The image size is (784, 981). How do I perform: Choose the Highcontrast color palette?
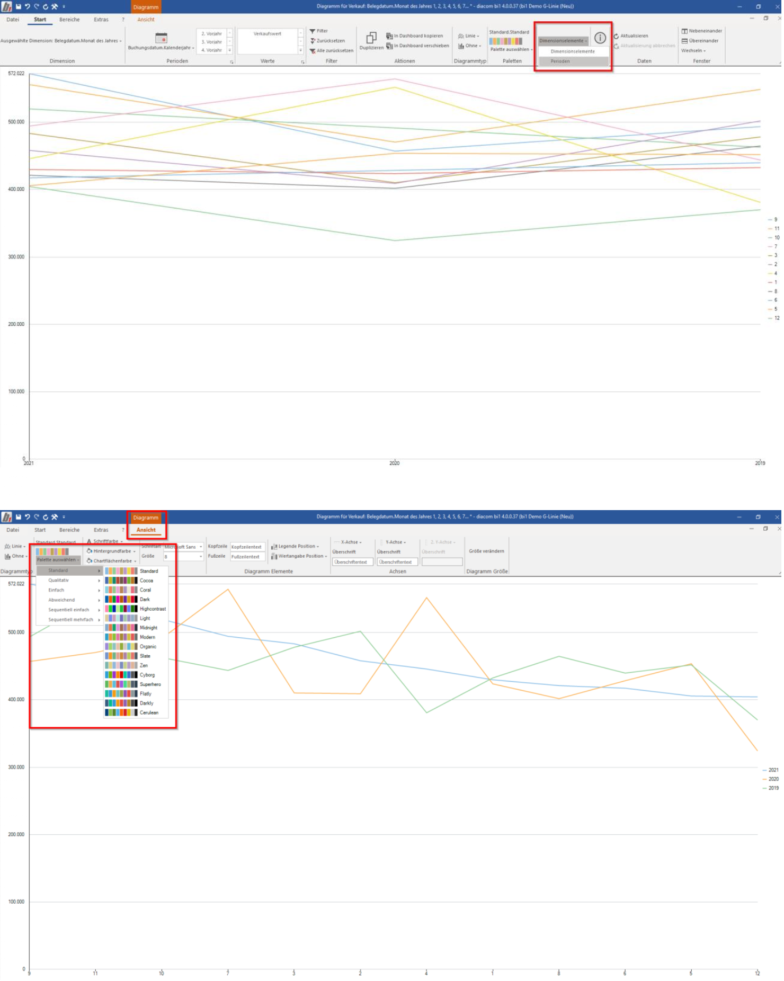pyautogui.click(x=136, y=610)
